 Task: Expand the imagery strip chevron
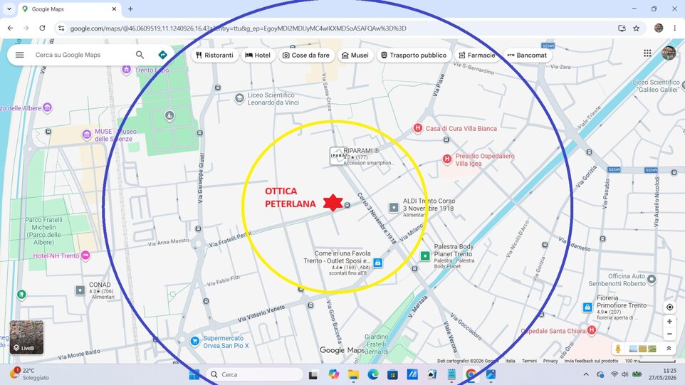pyautogui.click(x=669, y=348)
